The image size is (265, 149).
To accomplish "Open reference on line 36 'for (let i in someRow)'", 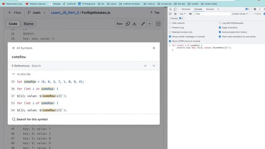I will pyautogui.click(x=84, y=89).
